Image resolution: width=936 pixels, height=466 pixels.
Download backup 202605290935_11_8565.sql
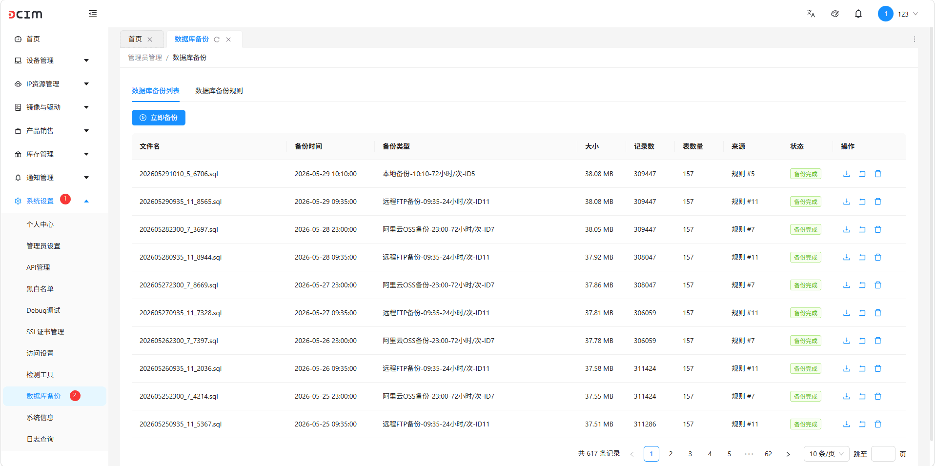(846, 202)
